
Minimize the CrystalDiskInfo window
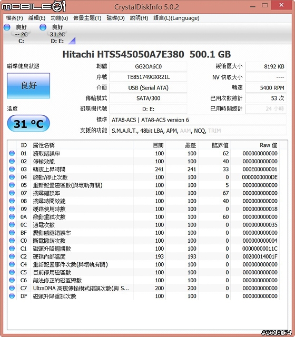coord(253,6)
